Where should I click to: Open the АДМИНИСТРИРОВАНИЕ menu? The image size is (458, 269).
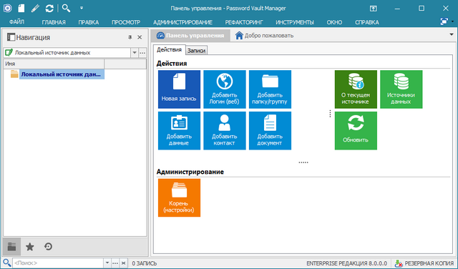pos(183,22)
